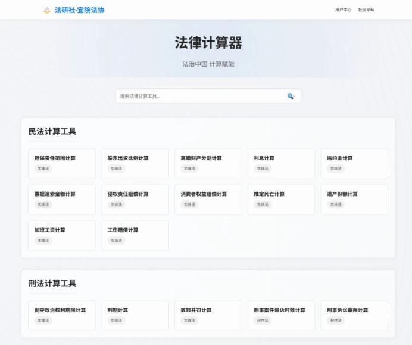
Task: Launch the 加班工资计算 calculator
Action: (61, 235)
